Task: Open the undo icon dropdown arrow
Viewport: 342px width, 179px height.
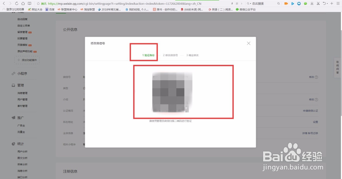Action: coord(327,4)
